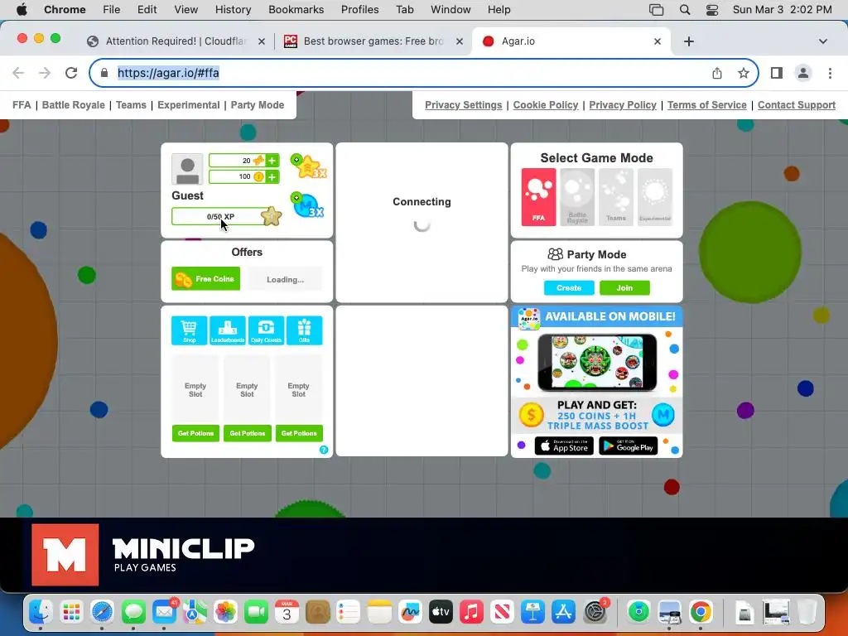Click the Google Play download badge
This screenshot has width=848, height=636.
coord(629,446)
